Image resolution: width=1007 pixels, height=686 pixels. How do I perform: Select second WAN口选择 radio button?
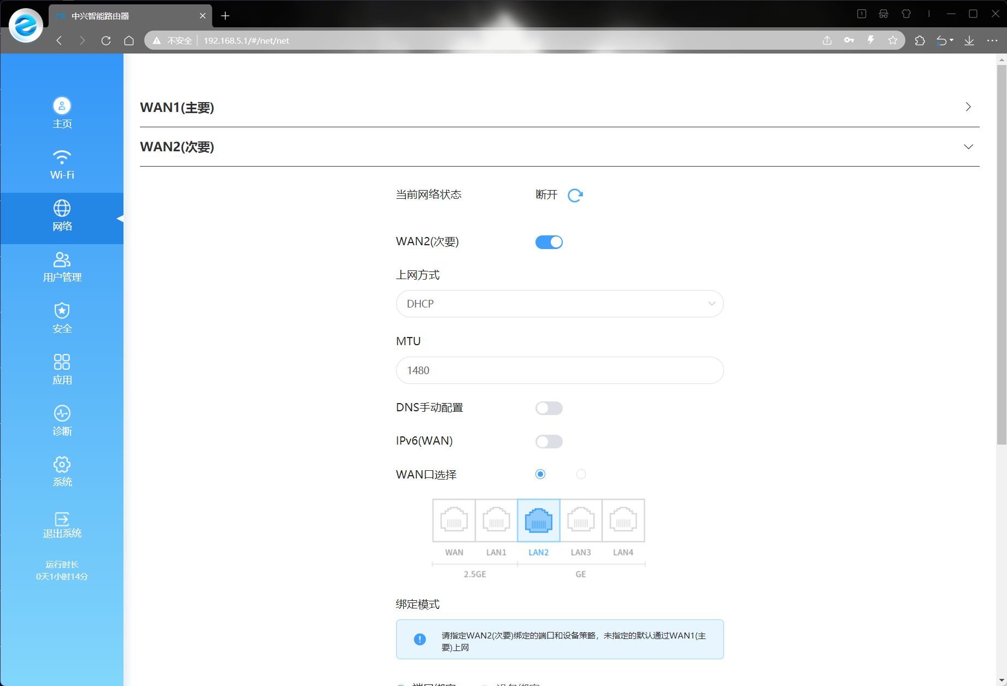click(x=581, y=474)
